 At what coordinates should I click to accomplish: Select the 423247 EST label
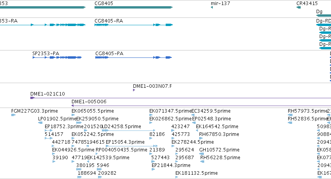180,127
